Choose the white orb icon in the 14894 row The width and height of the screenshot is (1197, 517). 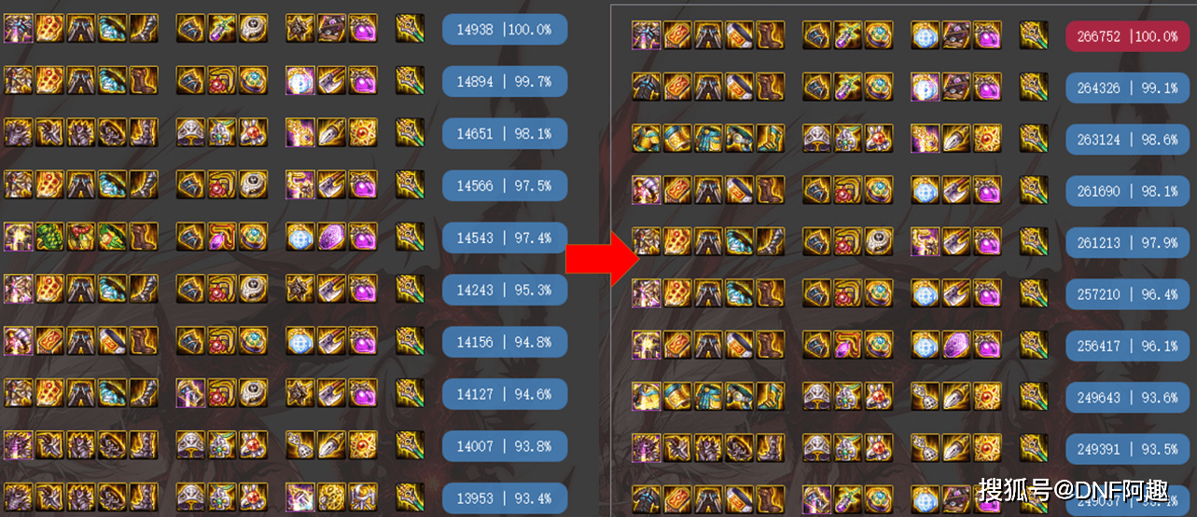click(299, 80)
